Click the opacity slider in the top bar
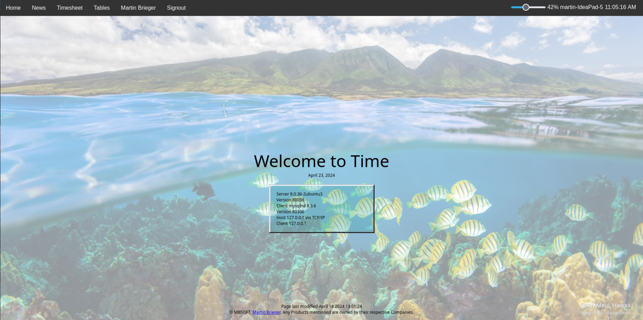This screenshot has height=320, width=643. [528, 7]
